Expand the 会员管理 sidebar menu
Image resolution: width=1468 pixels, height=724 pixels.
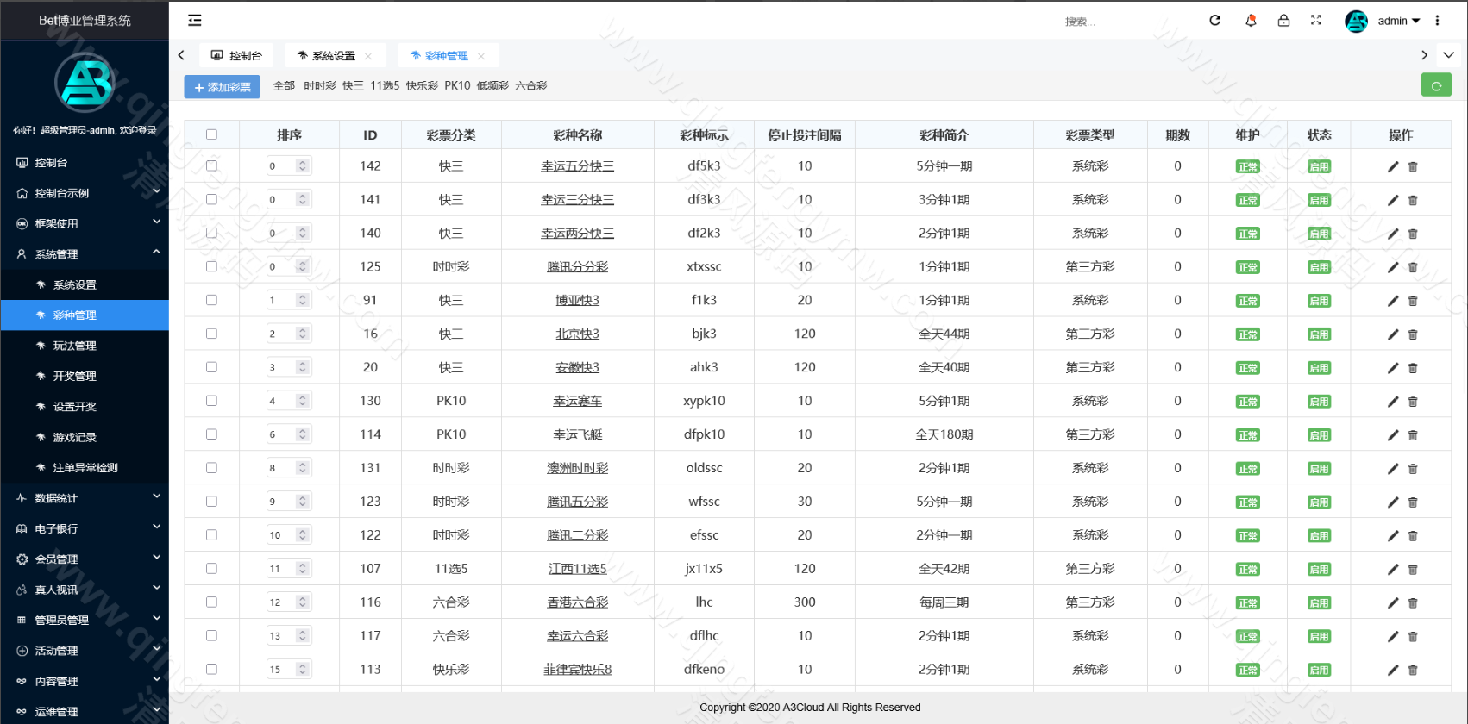pyautogui.click(x=86, y=559)
